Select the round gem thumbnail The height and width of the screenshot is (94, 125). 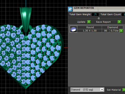click(73, 29)
